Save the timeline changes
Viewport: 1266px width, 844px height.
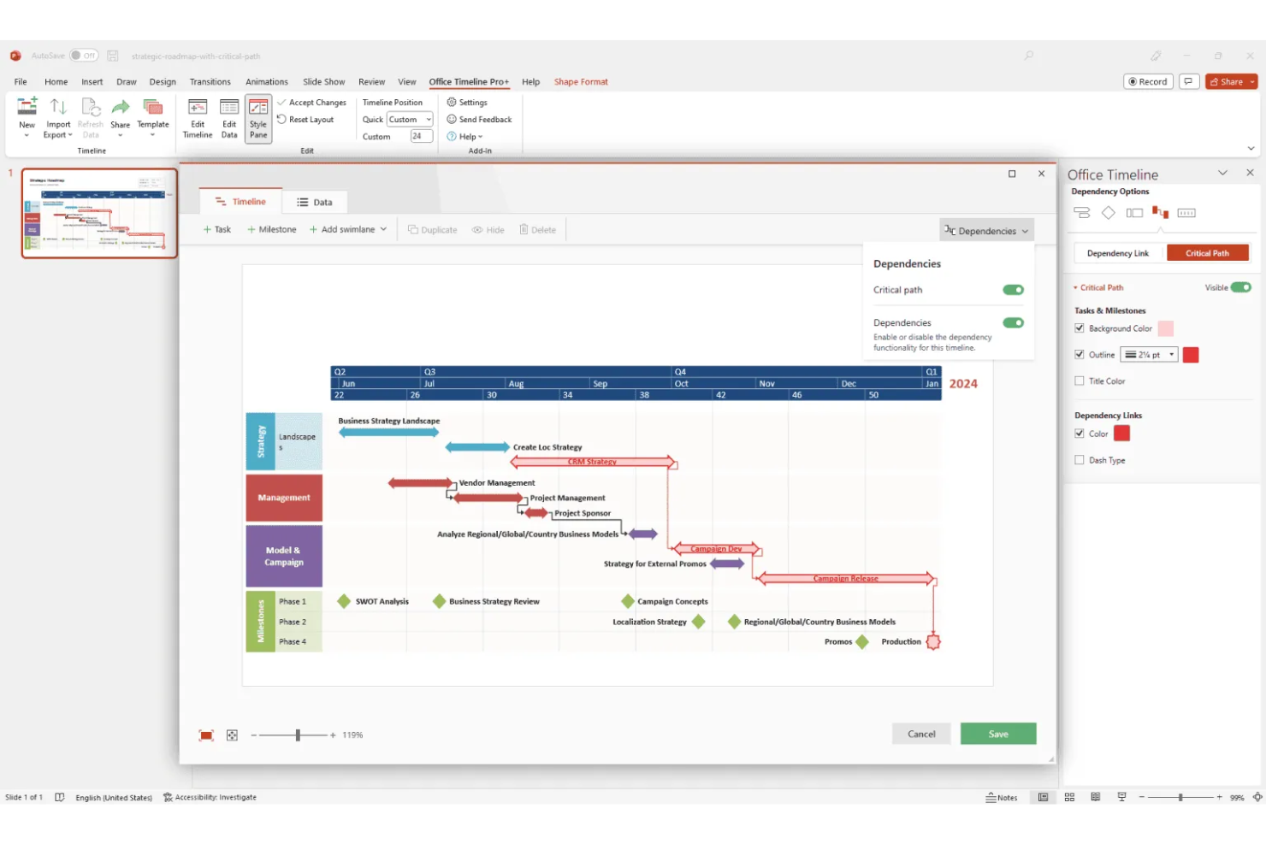coord(997,733)
